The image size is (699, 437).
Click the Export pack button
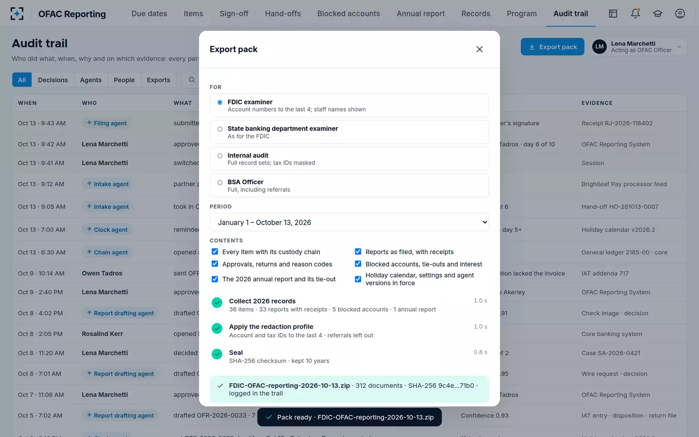point(552,47)
